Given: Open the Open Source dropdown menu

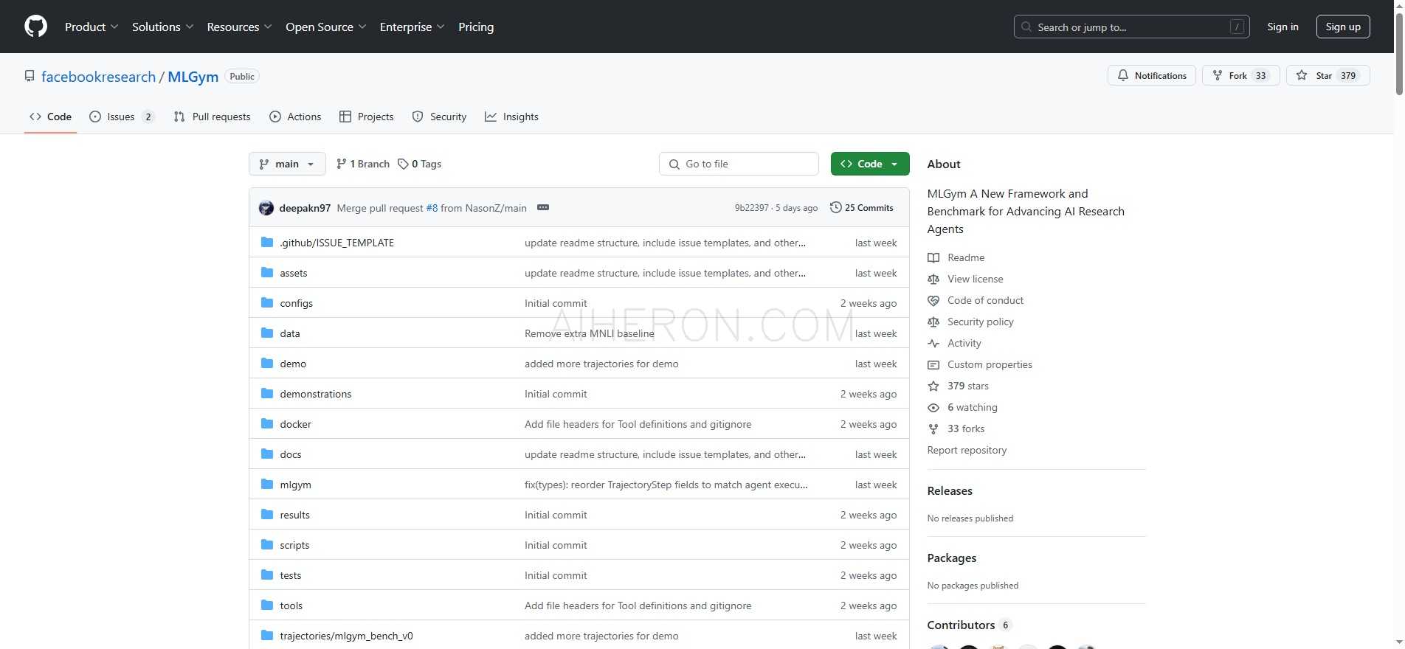Looking at the screenshot, I should (x=325, y=27).
